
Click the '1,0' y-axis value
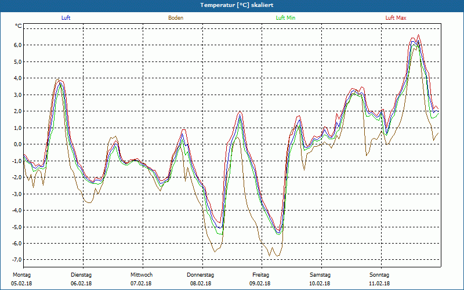[x=17, y=128]
